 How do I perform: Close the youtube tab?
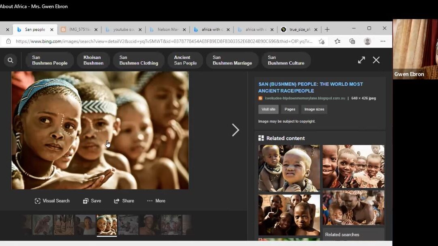[x=140, y=29]
